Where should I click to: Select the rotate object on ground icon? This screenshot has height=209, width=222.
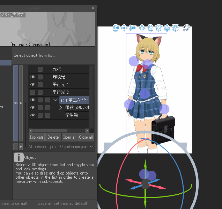point(167,28)
